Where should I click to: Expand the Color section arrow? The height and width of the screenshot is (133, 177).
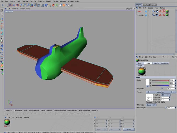145,80
